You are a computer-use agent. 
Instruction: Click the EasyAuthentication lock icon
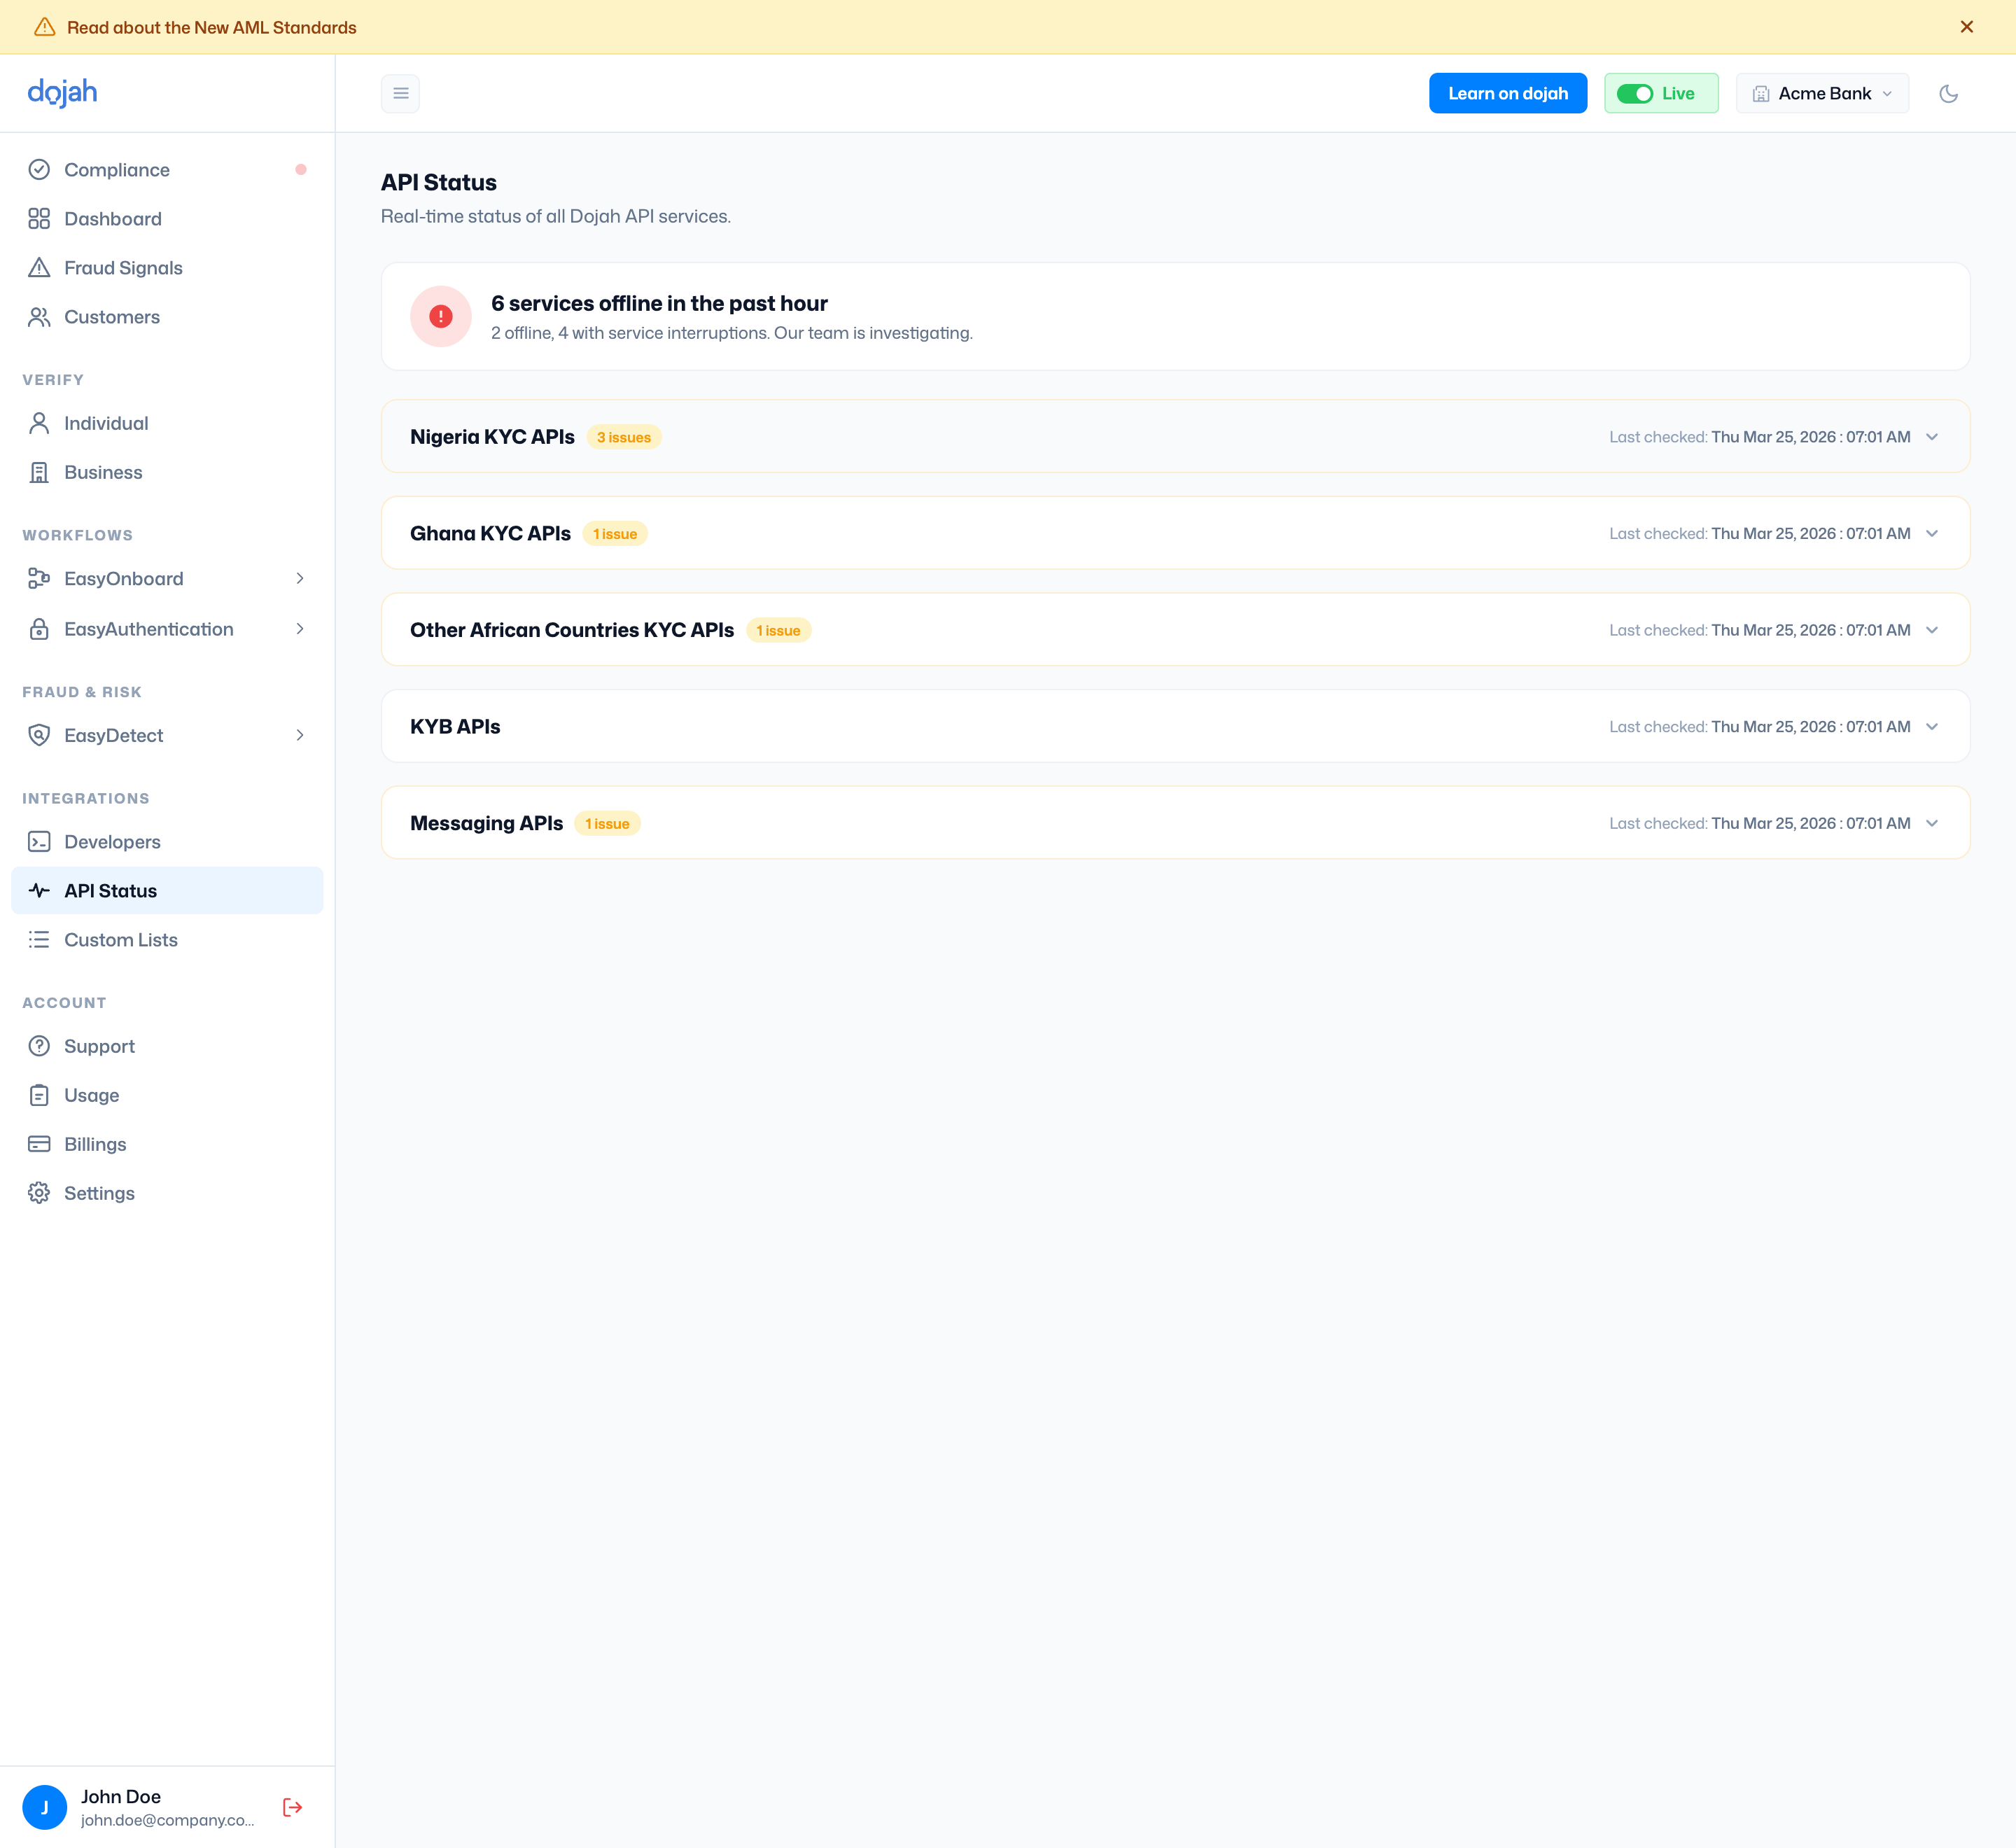pos(39,629)
